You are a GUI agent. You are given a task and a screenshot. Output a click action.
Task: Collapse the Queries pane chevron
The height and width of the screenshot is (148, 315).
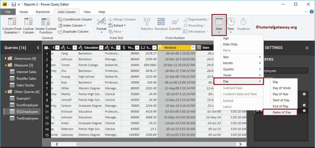click(38, 48)
